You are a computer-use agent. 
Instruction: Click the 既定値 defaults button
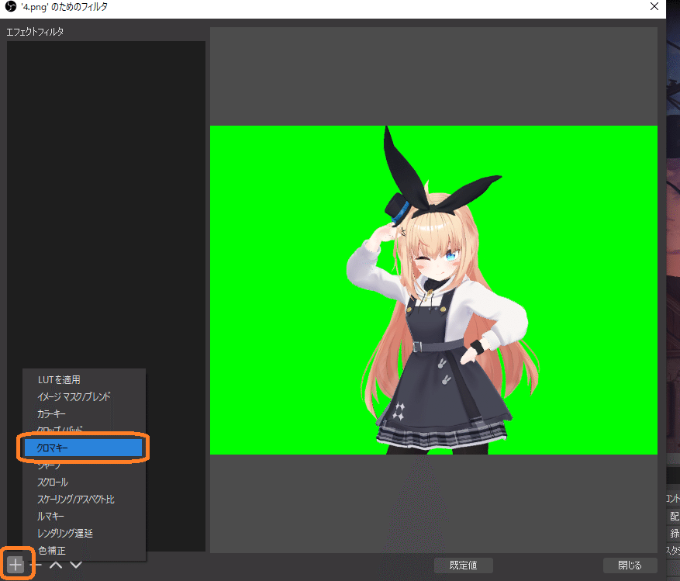click(x=463, y=565)
